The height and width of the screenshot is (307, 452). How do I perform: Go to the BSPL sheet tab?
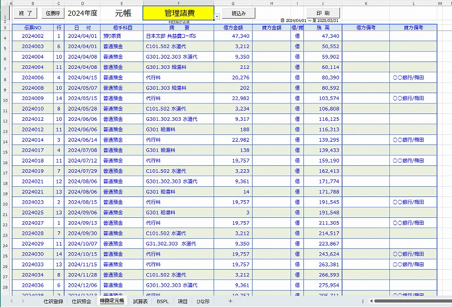click(163, 301)
